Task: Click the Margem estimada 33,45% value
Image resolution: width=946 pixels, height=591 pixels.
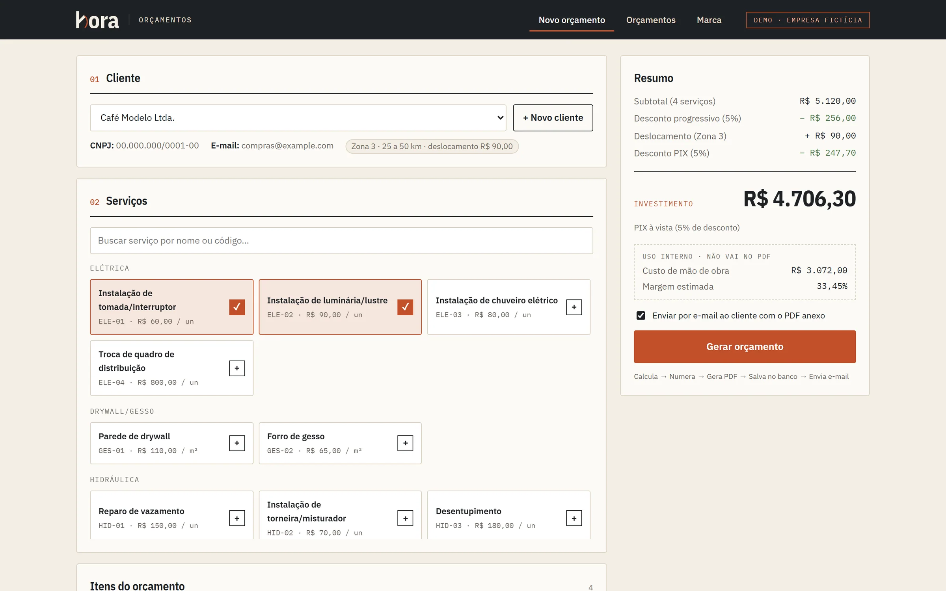Action: 832,286
